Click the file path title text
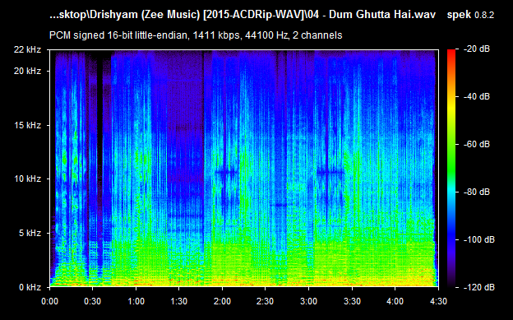This screenshot has height=320, width=513. pyautogui.click(x=243, y=15)
